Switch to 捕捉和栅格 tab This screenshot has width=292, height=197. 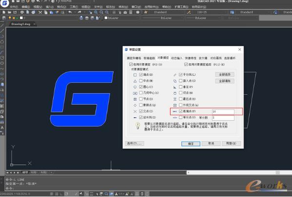pyautogui.click(x=134, y=58)
